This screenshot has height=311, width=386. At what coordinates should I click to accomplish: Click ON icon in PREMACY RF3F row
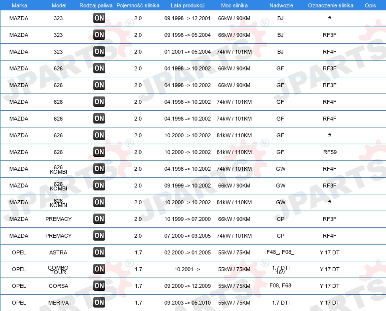[99, 219]
